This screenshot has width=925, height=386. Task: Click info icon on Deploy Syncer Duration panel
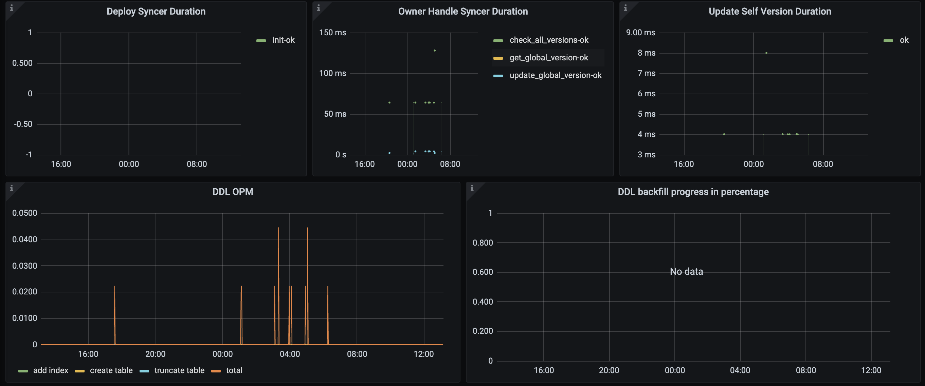coord(12,8)
